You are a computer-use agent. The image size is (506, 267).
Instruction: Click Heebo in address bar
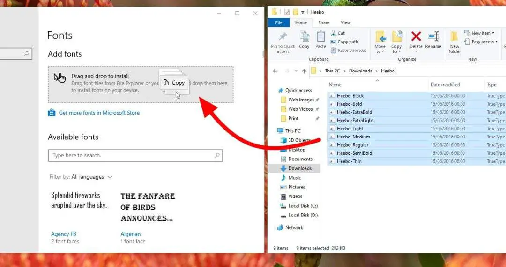387,71
